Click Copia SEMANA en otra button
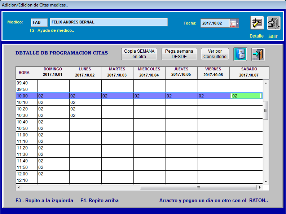The height and width of the screenshot is (214, 286). click(x=139, y=54)
